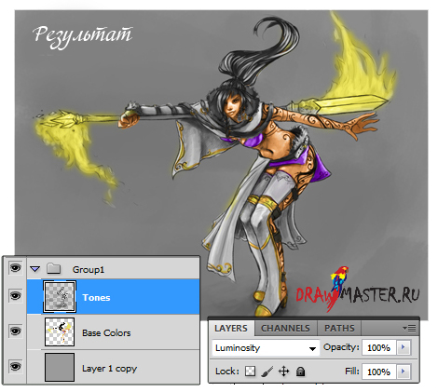Switch to the Channels tab
The height and width of the screenshot is (392, 438).
click(x=285, y=329)
